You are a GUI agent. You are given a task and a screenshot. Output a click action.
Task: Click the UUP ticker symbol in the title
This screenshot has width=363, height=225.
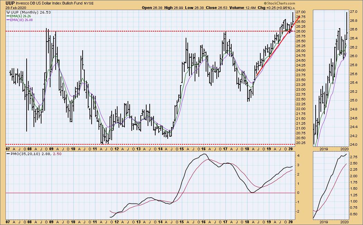click(10, 3)
